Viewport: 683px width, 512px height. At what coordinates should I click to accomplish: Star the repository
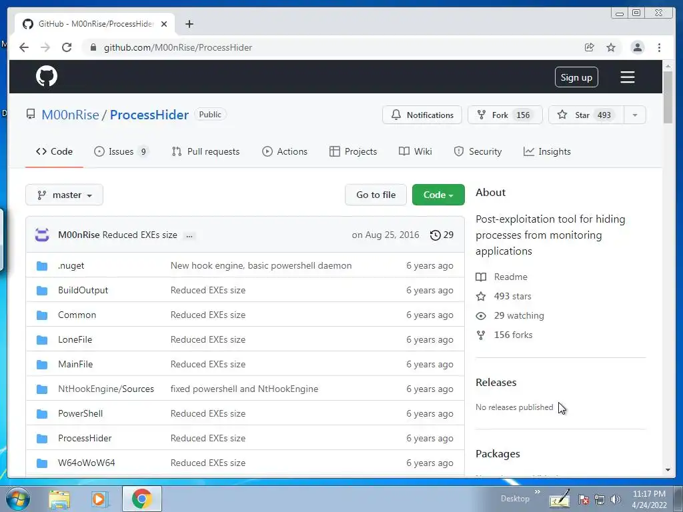[x=586, y=115]
